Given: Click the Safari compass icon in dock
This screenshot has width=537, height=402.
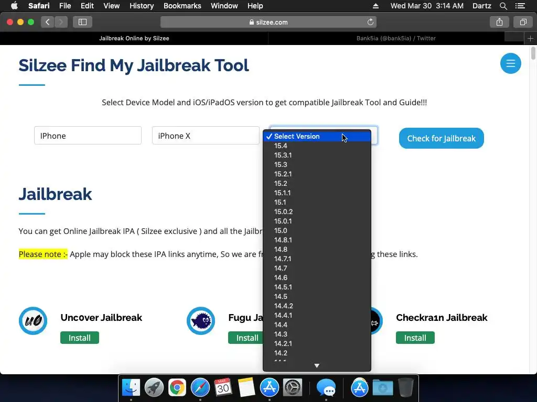Looking at the screenshot, I should (x=200, y=388).
